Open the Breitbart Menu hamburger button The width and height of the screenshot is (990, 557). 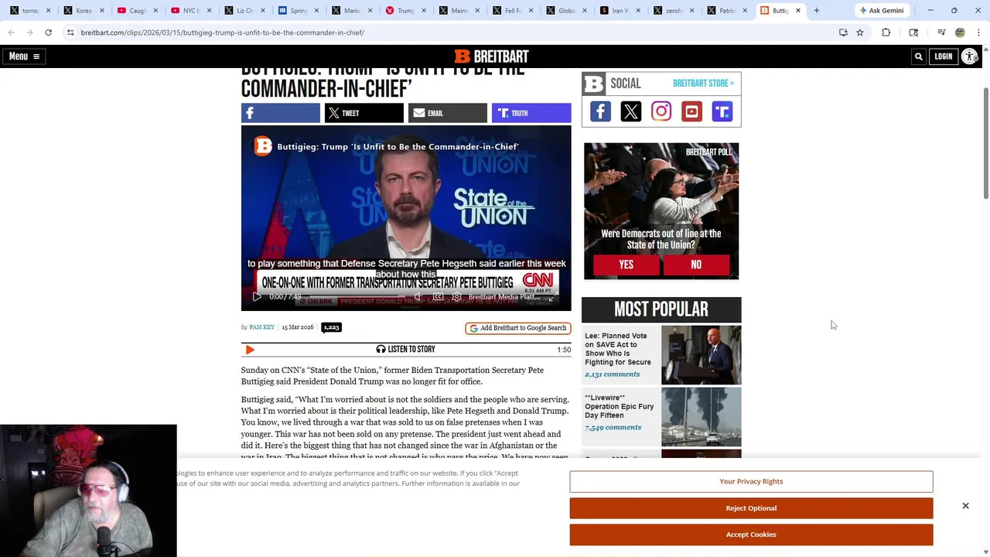[x=24, y=56]
